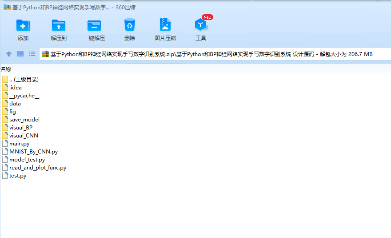This screenshot has width=391, height=238.
Task: Go up one level with the up arrow
Action: pos(9,54)
